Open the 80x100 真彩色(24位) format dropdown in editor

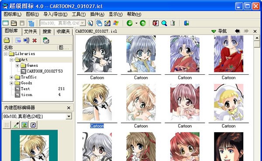69,116
